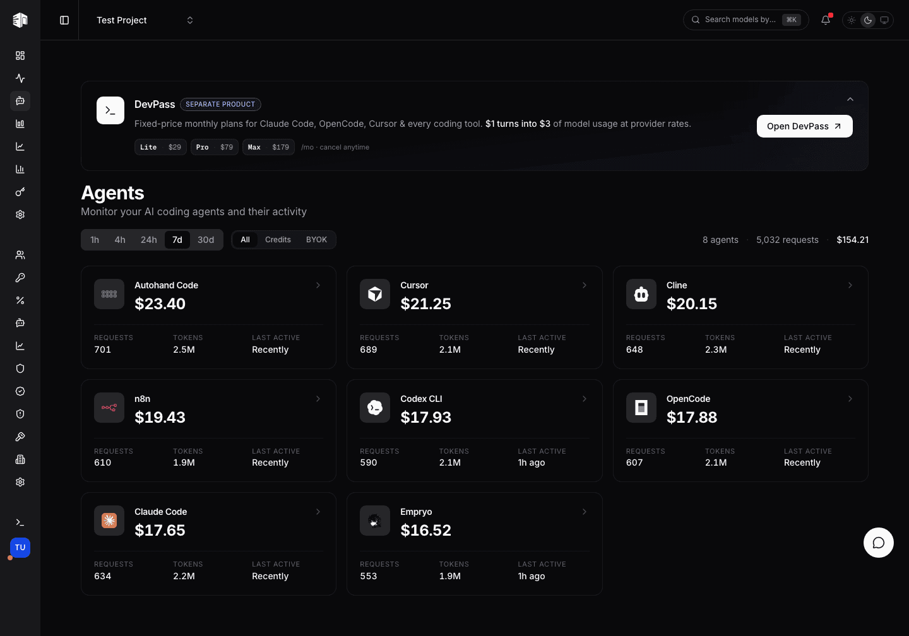Select the 4h time range tab

pyautogui.click(x=120, y=240)
